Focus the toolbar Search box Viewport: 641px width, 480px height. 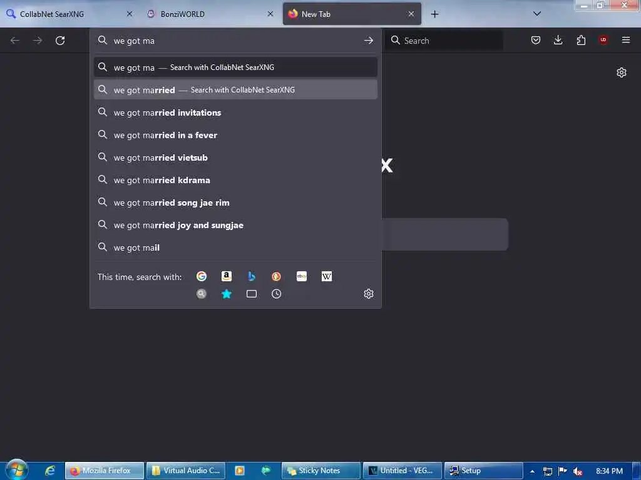[444, 41]
